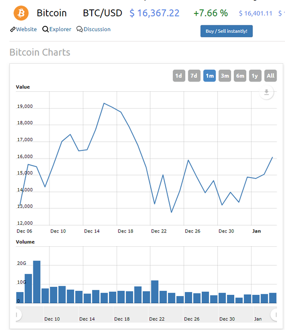Switch chart range to 1d

coord(179,76)
